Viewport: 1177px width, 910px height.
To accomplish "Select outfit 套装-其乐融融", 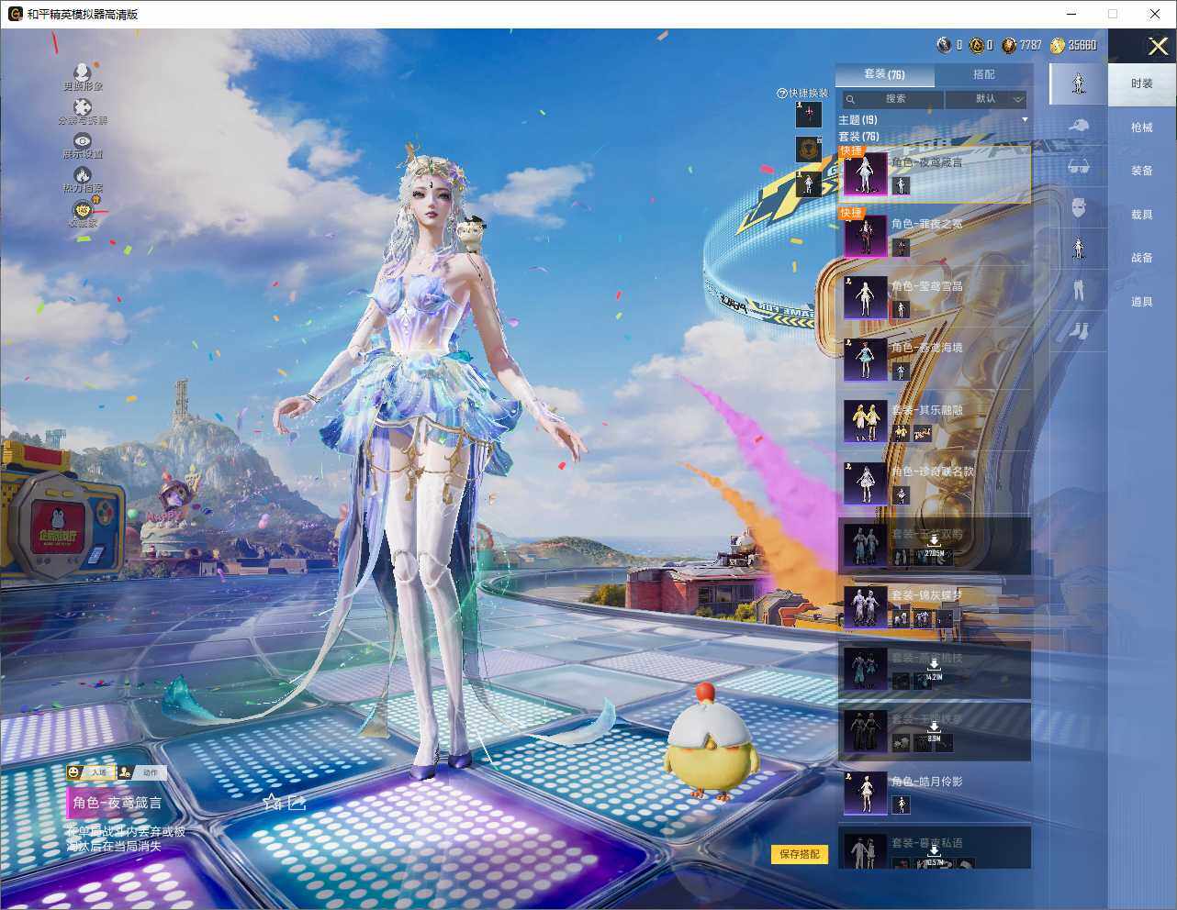I will pyautogui.click(x=935, y=421).
